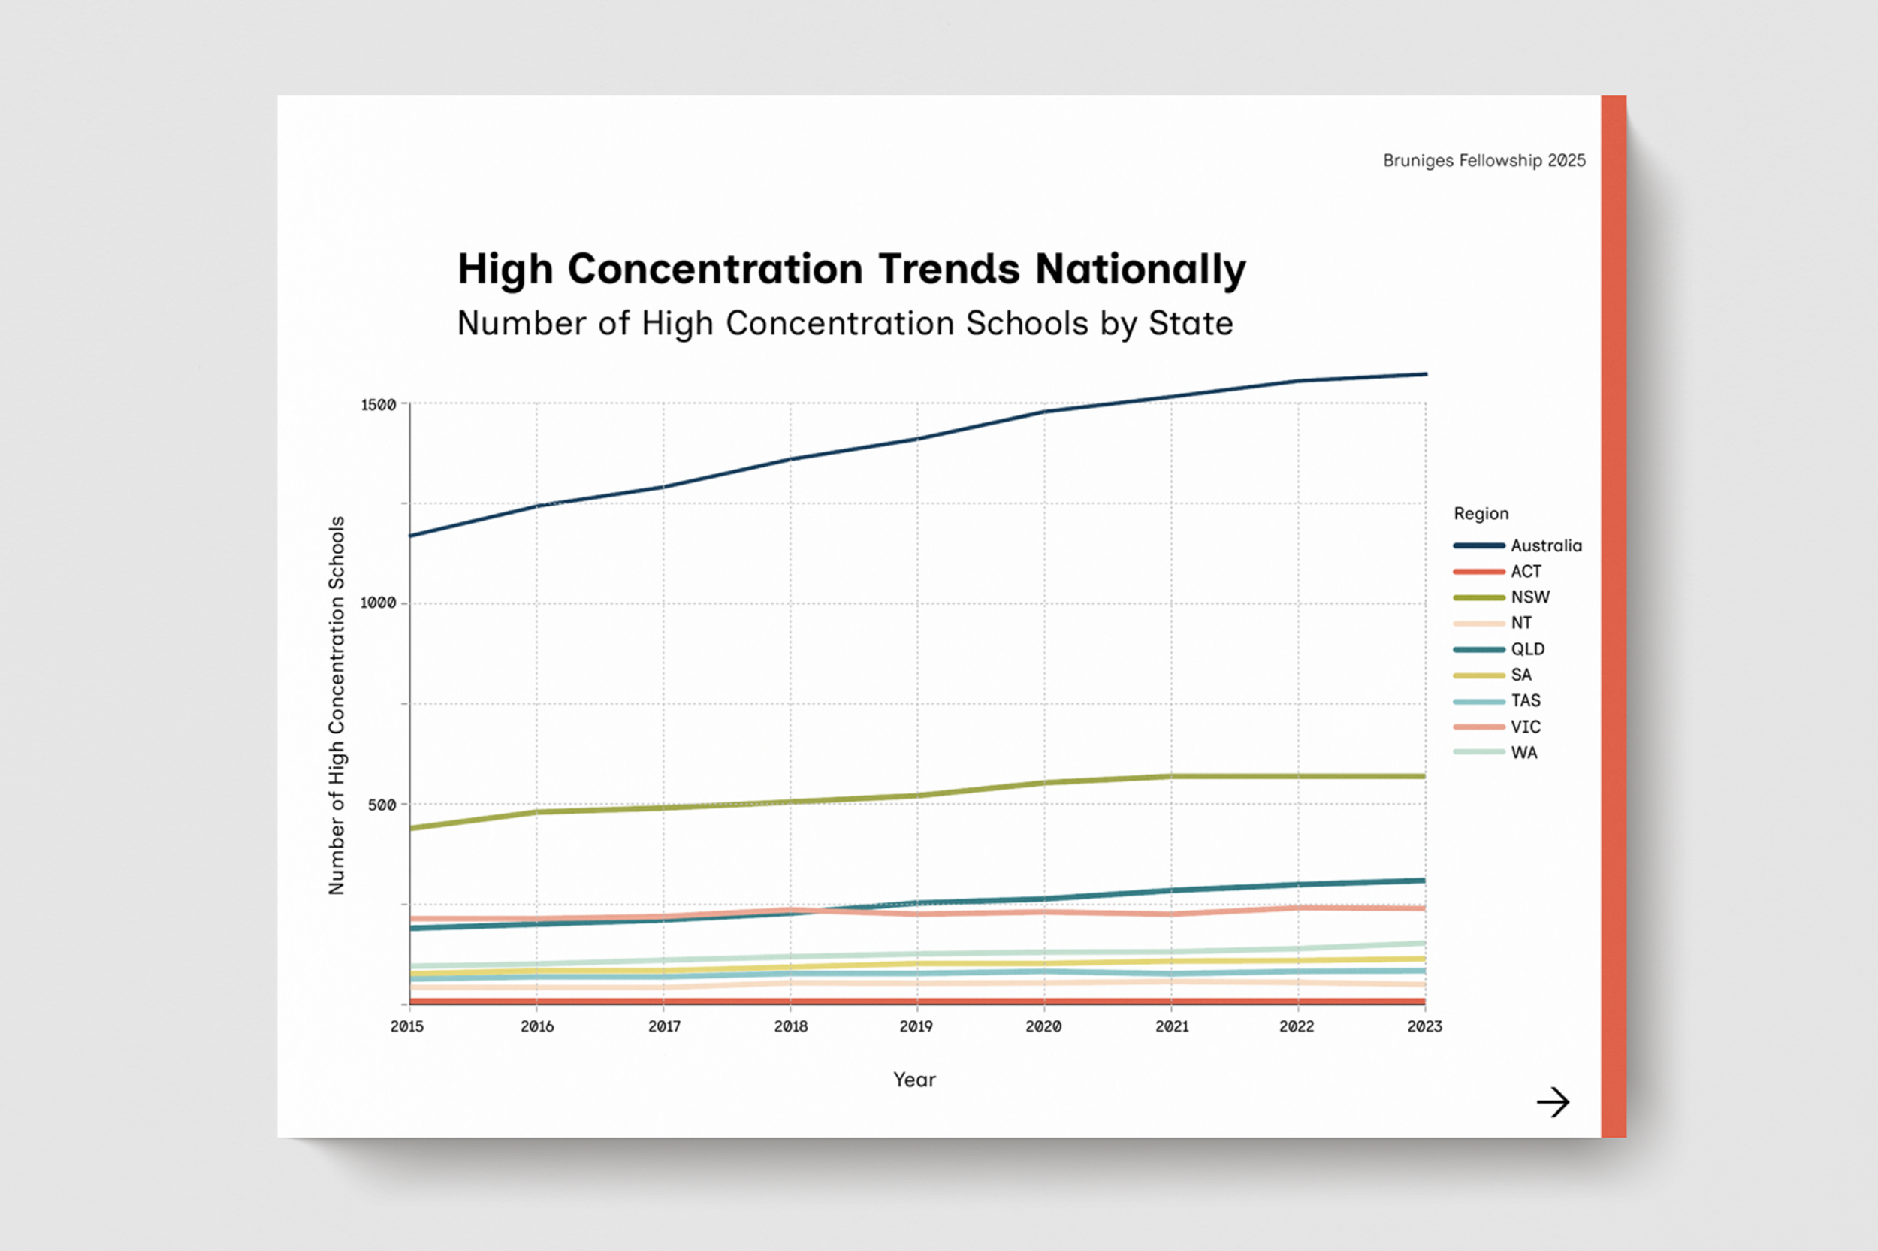The height and width of the screenshot is (1251, 1878).
Task: Click the TAS legend line swatch
Action: click(1478, 701)
